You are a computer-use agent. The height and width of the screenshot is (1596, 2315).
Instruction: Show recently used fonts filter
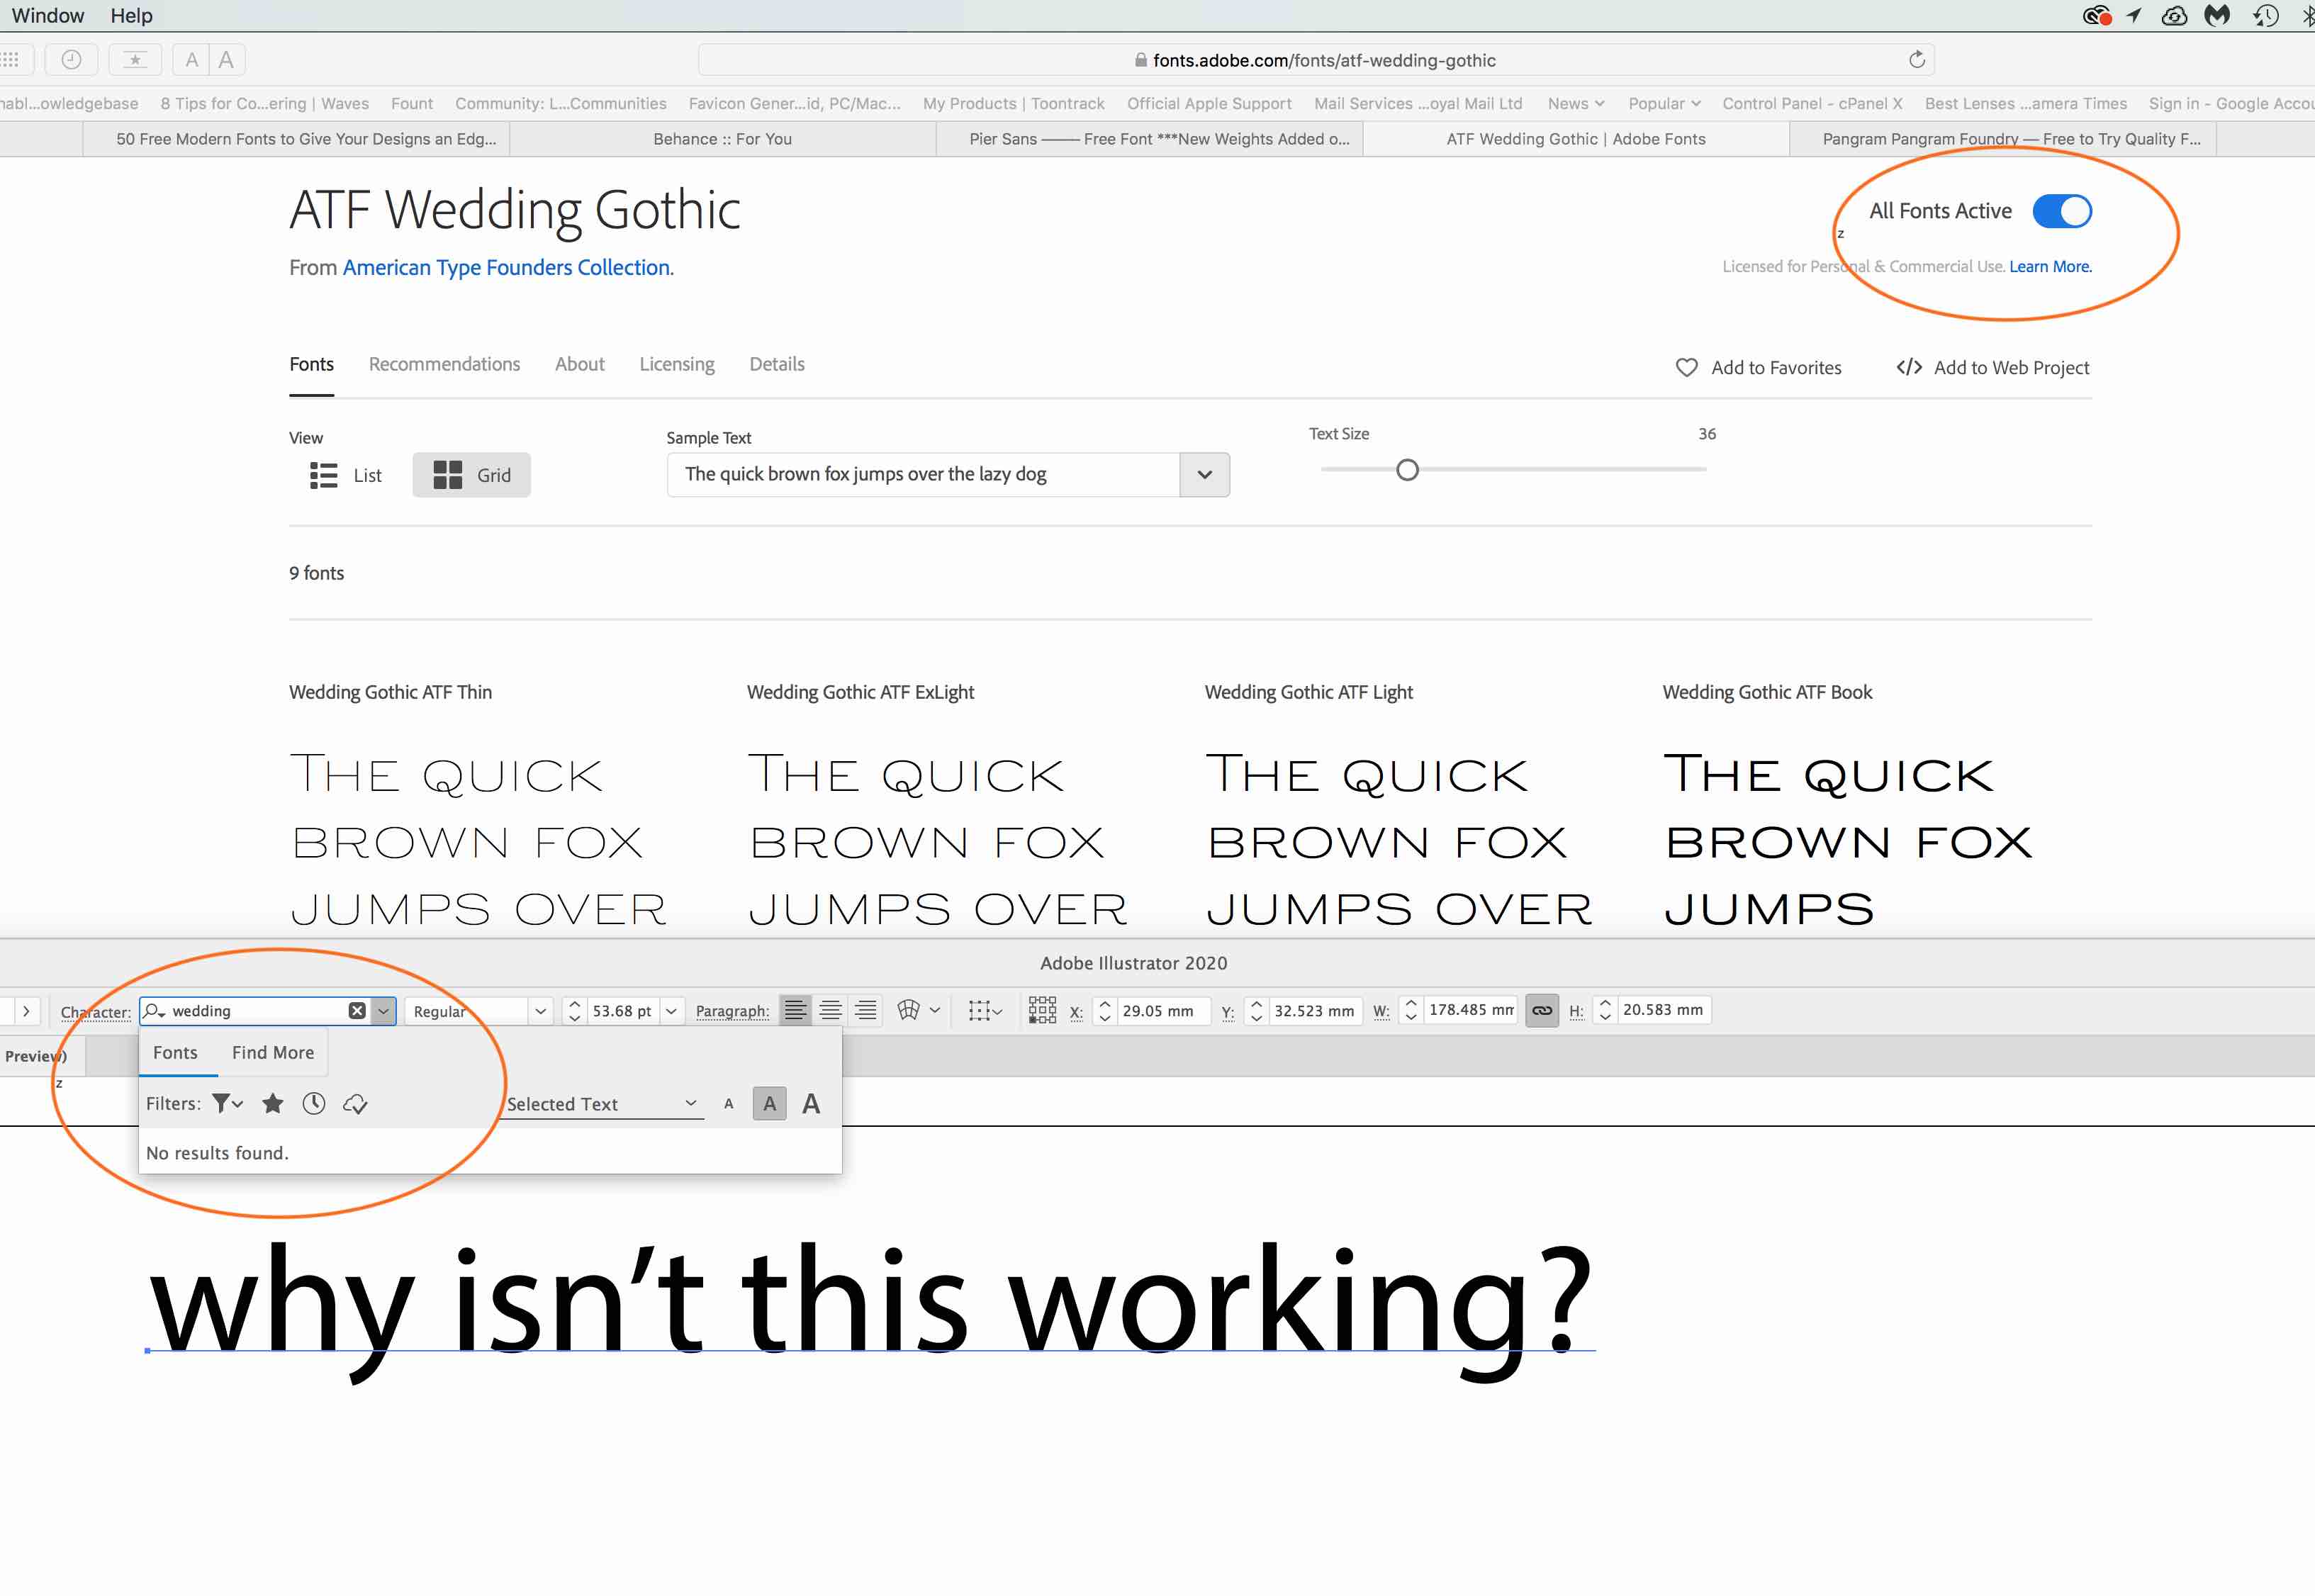pos(314,1104)
